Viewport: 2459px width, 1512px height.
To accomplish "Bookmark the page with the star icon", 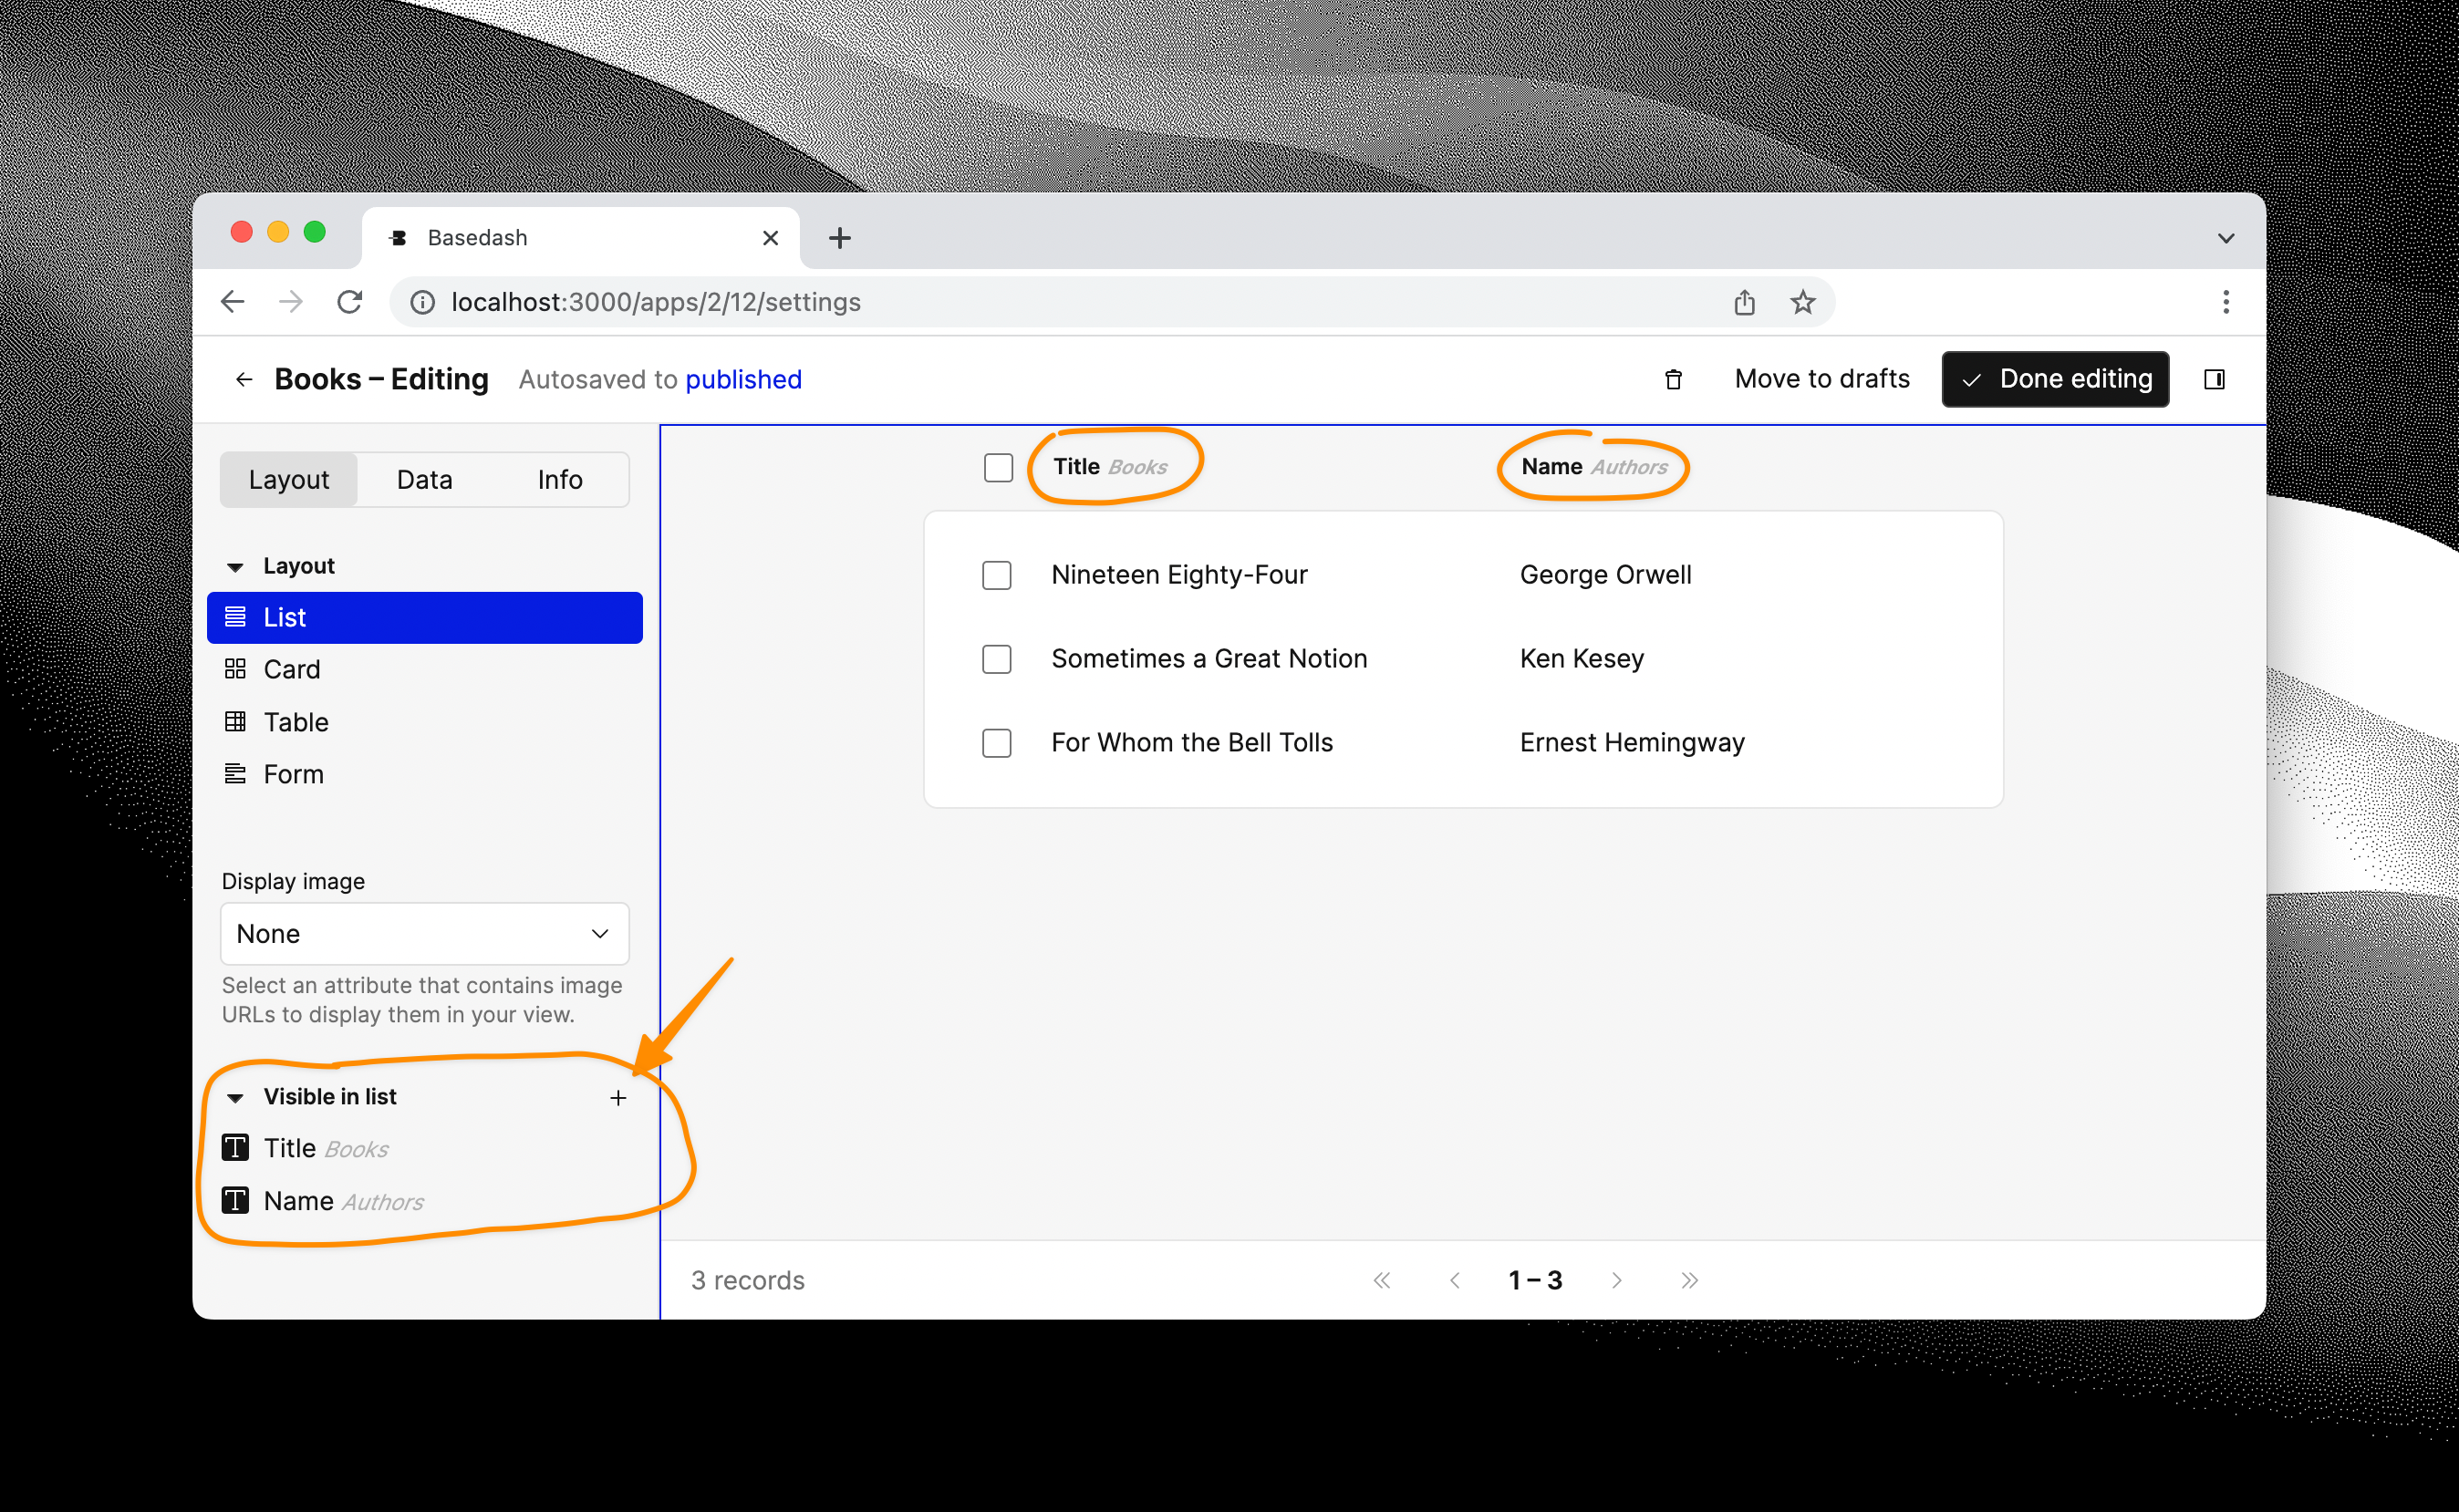I will (1802, 302).
